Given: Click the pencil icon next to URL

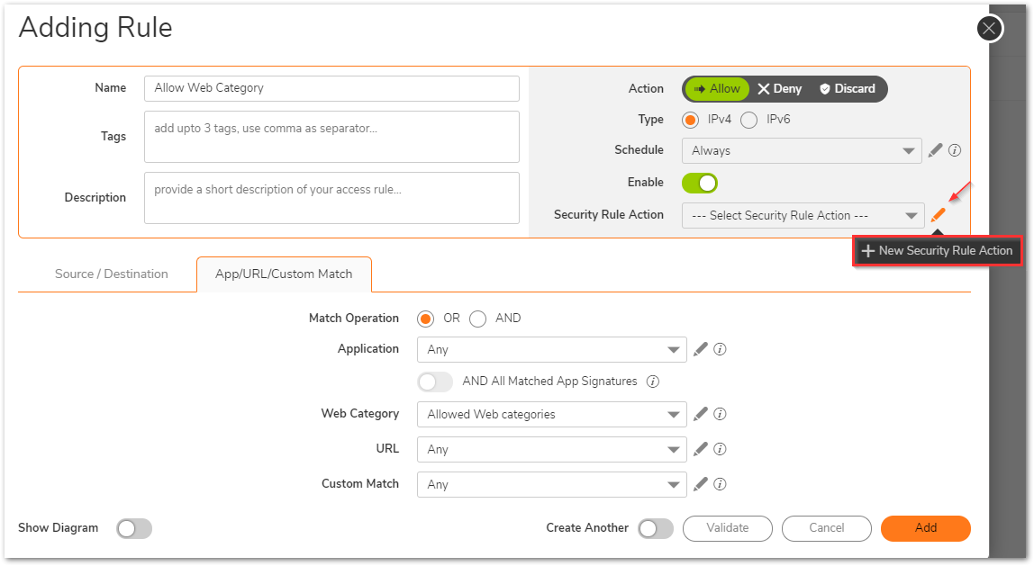Looking at the screenshot, I should [x=701, y=449].
